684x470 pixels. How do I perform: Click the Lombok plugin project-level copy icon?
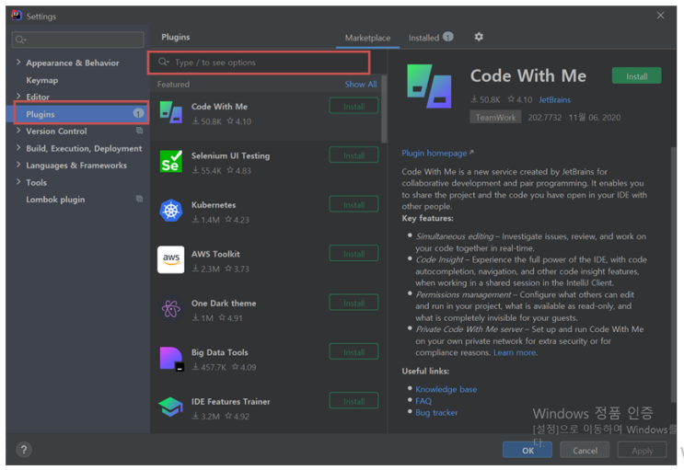click(139, 199)
